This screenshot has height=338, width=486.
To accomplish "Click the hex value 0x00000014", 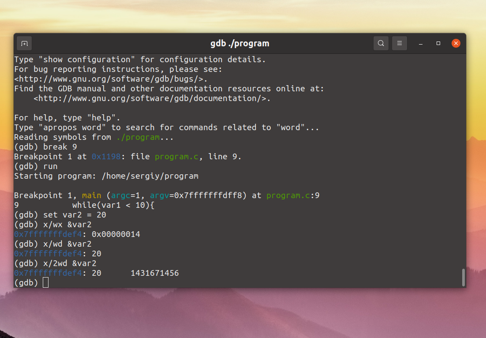I will [x=116, y=234].
